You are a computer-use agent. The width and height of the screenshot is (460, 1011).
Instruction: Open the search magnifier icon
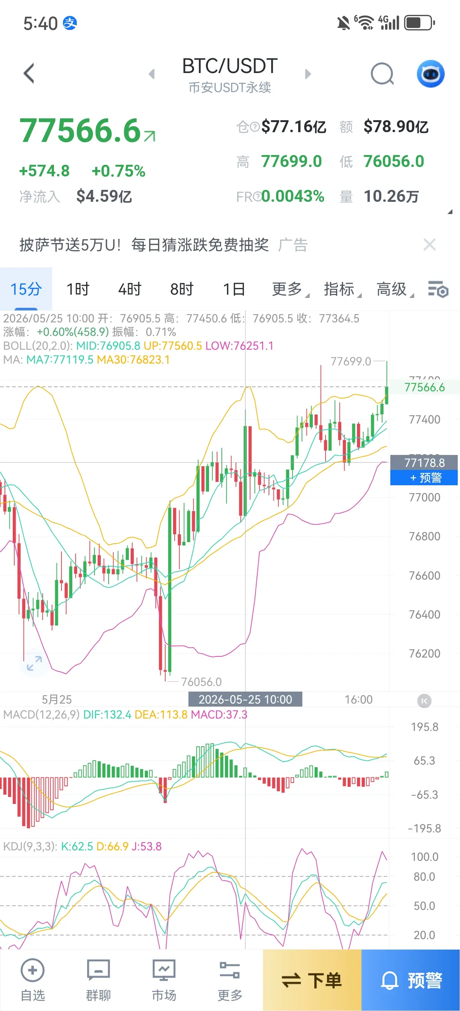click(382, 74)
